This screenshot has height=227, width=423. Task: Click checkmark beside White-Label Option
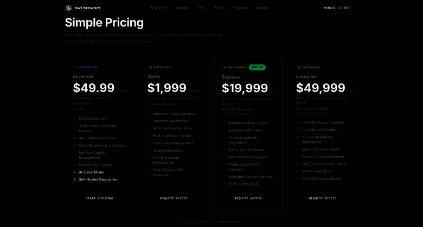pyautogui.click(x=298, y=171)
